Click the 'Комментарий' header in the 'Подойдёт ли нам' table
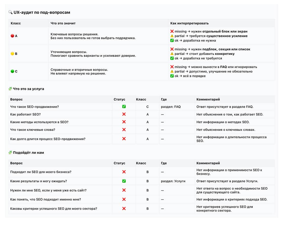The height and width of the screenshot is (230, 284). point(208,163)
